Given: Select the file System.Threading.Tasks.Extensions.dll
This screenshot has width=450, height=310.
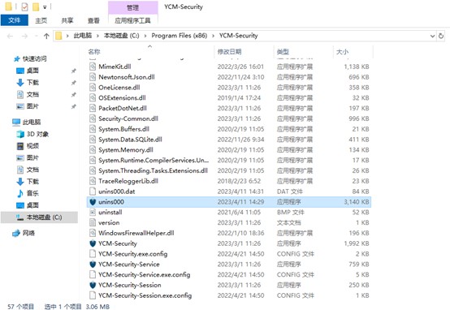Looking at the screenshot, I should (229, 170).
